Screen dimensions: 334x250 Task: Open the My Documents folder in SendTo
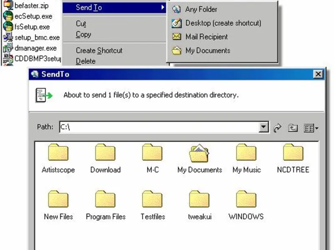(x=200, y=159)
